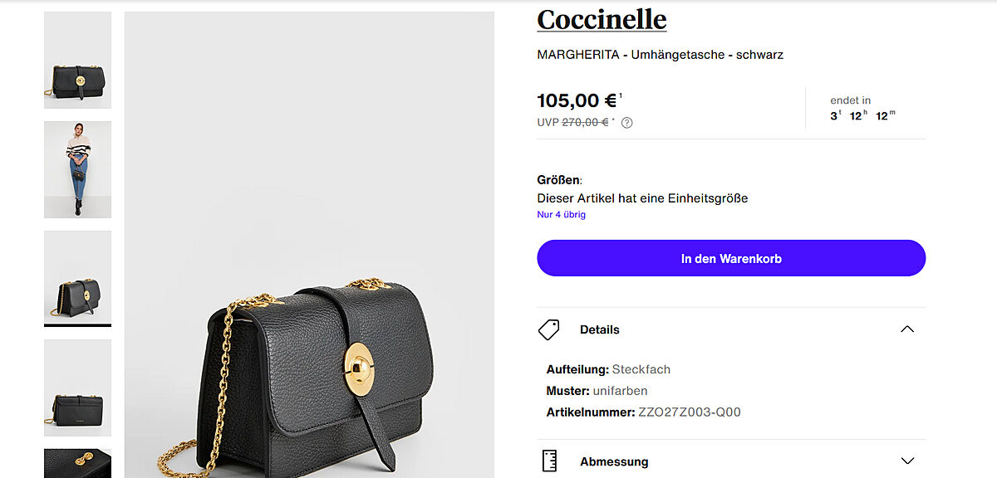Screen dimensions: 997x478
Task: Click the 'endet in' countdown timer
Action: pyautogui.click(x=862, y=109)
